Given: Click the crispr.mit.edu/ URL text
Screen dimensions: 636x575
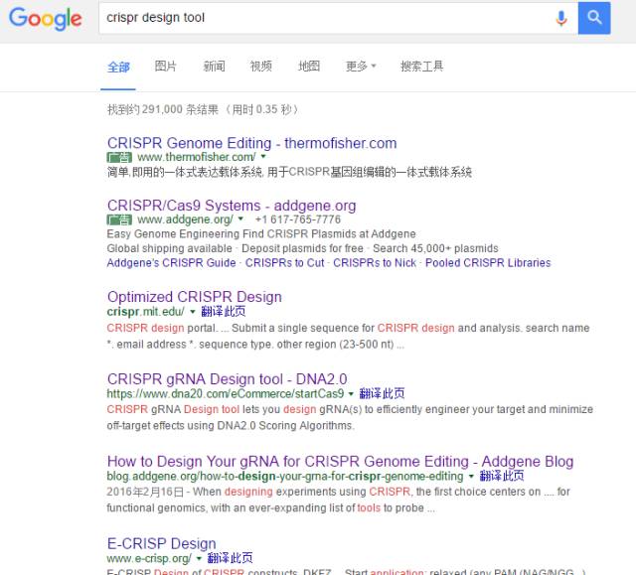Looking at the screenshot, I should [x=146, y=311].
